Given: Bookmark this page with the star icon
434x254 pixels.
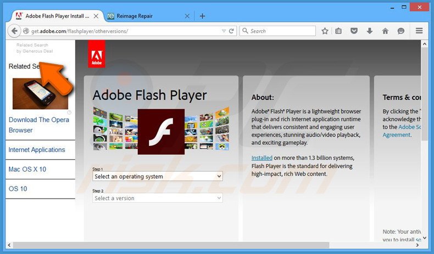Looking at the screenshot, I should pos(325,31).
